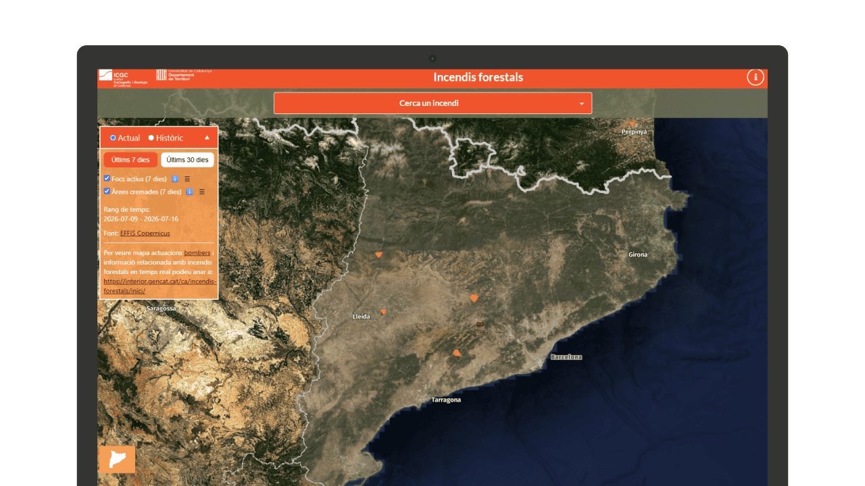The image size is (865, 486).
Task: Select the Últims 7 dies tab
Action: pyautogui.click(x=130, y=160)
